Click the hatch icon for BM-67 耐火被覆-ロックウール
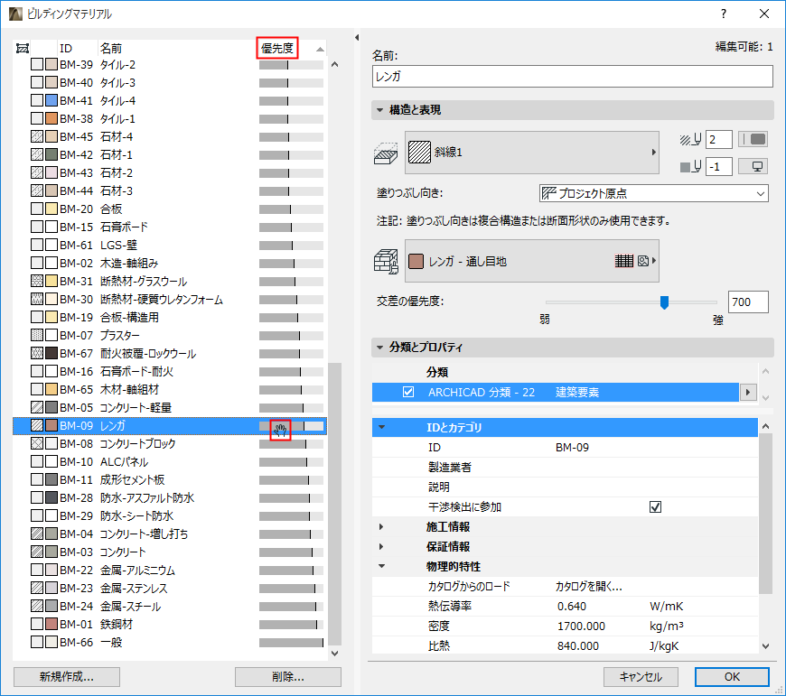The image size is (786, 696). pyautogui.click(x=37, y=354)
